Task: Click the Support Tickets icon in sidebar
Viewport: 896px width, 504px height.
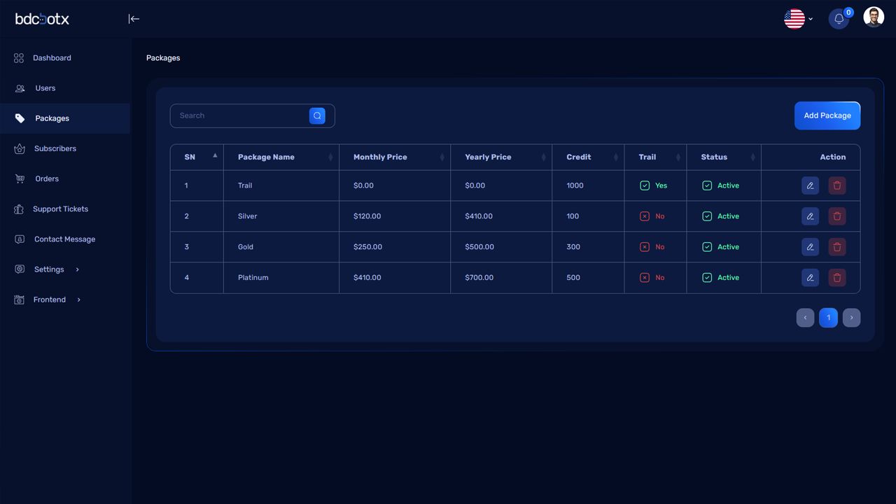Action: pos(20,209)
